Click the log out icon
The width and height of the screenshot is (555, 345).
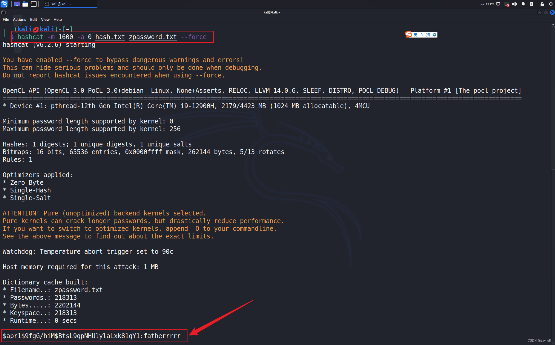click(551, 4)
